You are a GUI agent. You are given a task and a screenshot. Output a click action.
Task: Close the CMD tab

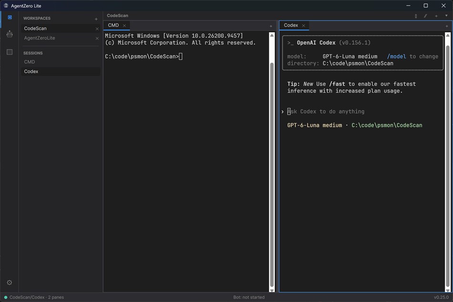click(124, 26)
